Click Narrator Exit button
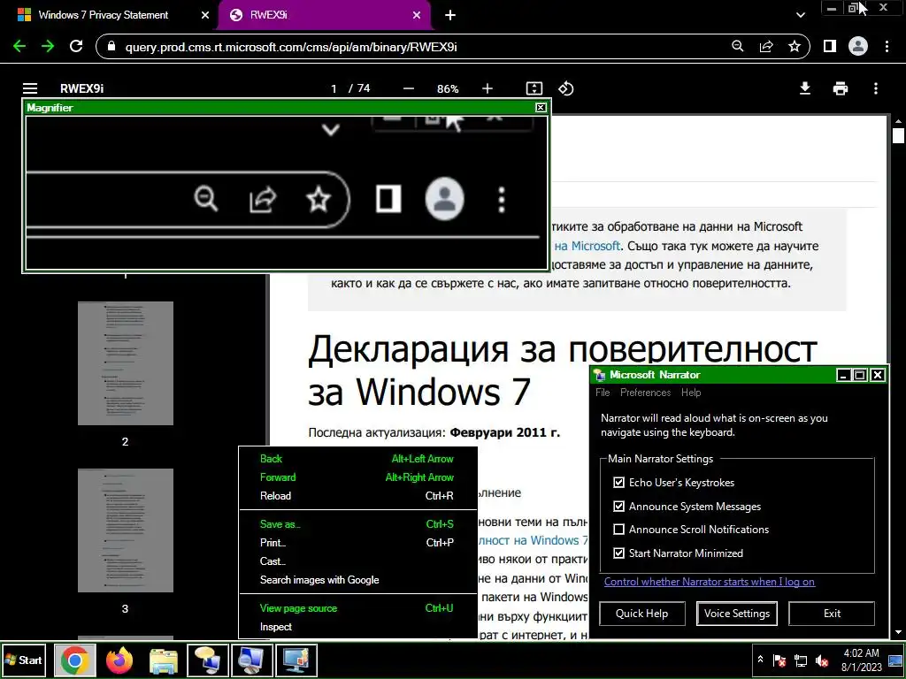The width and height of the screenshot is (906, 679). coord(832,614)
